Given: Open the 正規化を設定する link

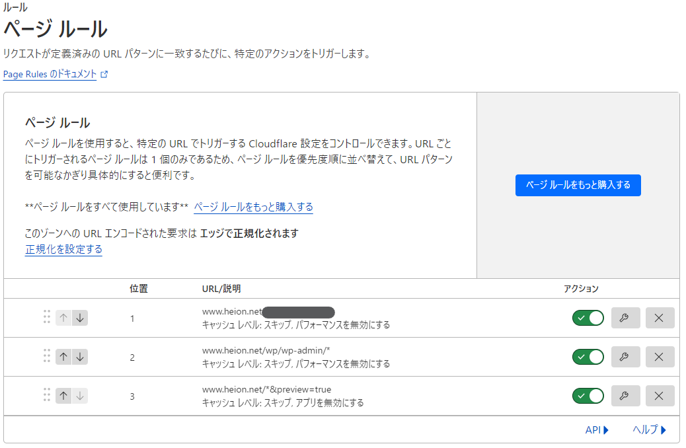Looking at the screenshot, I should [x=64, y=249].
